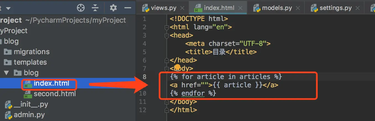
Task: Click the folder icon of migrations
Action: point(8,52)
